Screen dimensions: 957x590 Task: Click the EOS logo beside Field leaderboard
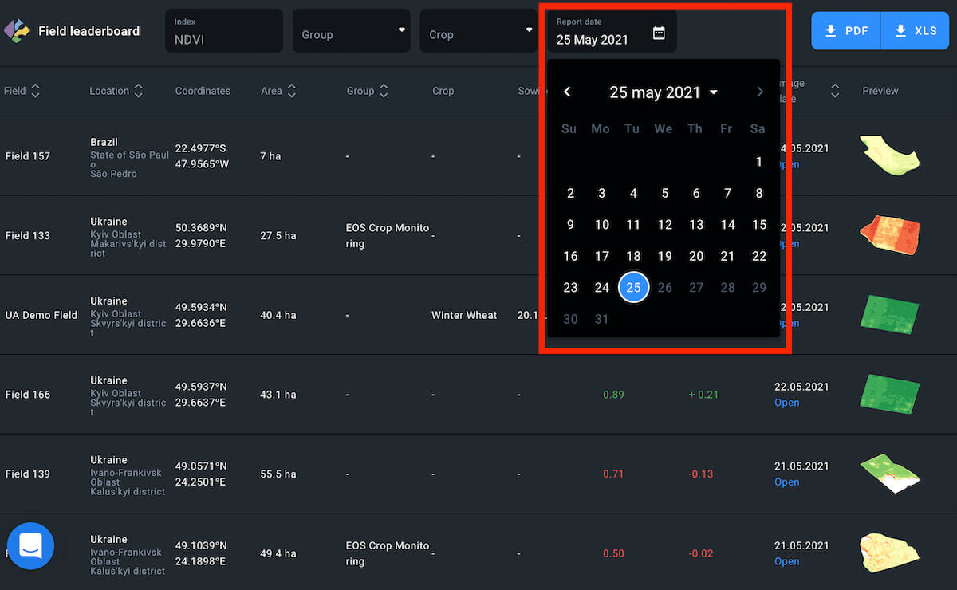[x=17, y=31]
